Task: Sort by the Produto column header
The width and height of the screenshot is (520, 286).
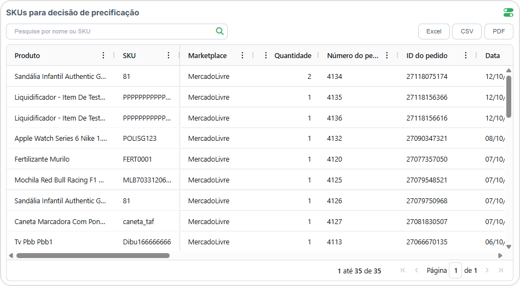Action: [27, 55]
